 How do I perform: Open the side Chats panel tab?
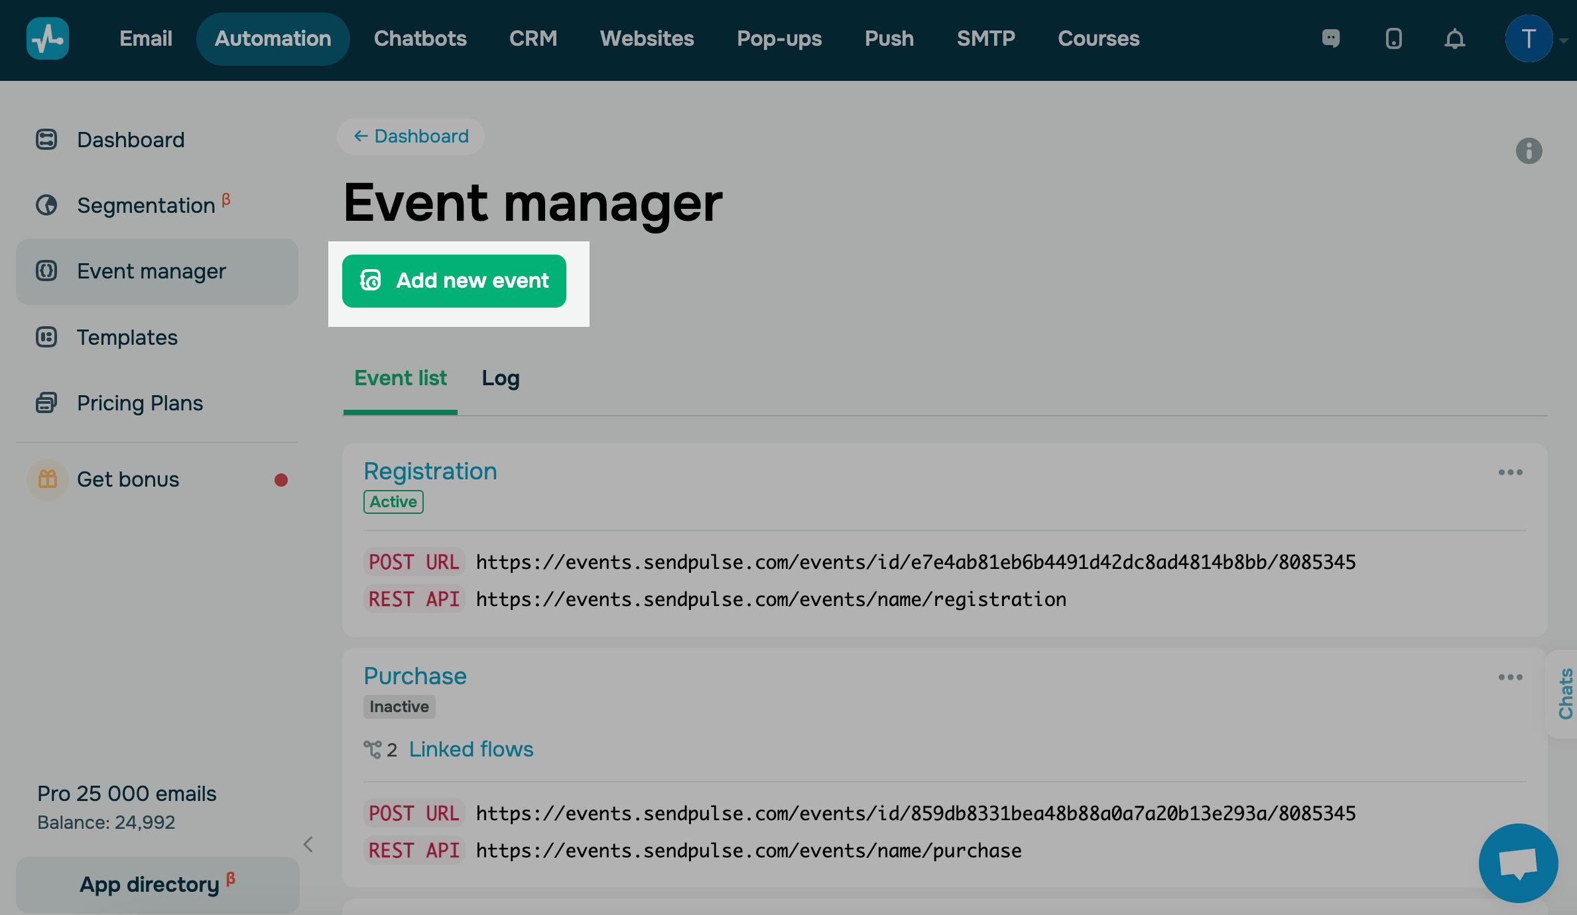point(1565,694)
